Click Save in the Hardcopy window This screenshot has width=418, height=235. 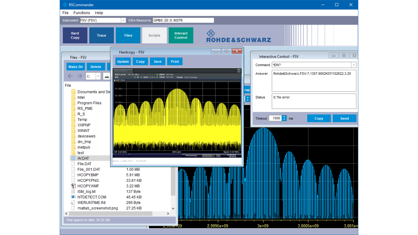pos(158,61)
